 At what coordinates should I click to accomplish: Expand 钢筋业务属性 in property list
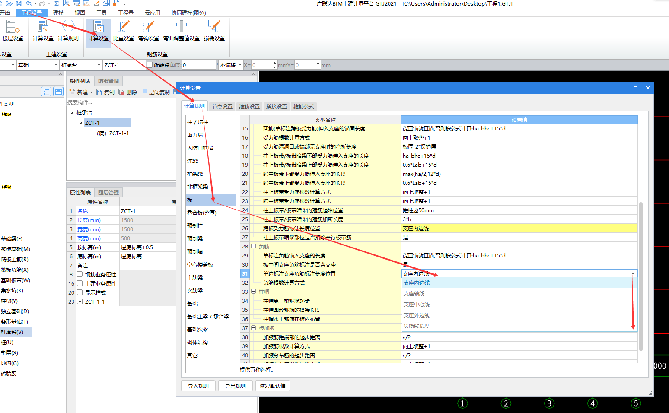coord(80,274)
